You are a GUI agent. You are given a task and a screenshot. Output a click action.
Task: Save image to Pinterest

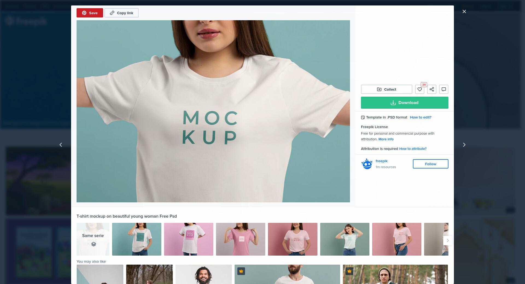point(90,13)
